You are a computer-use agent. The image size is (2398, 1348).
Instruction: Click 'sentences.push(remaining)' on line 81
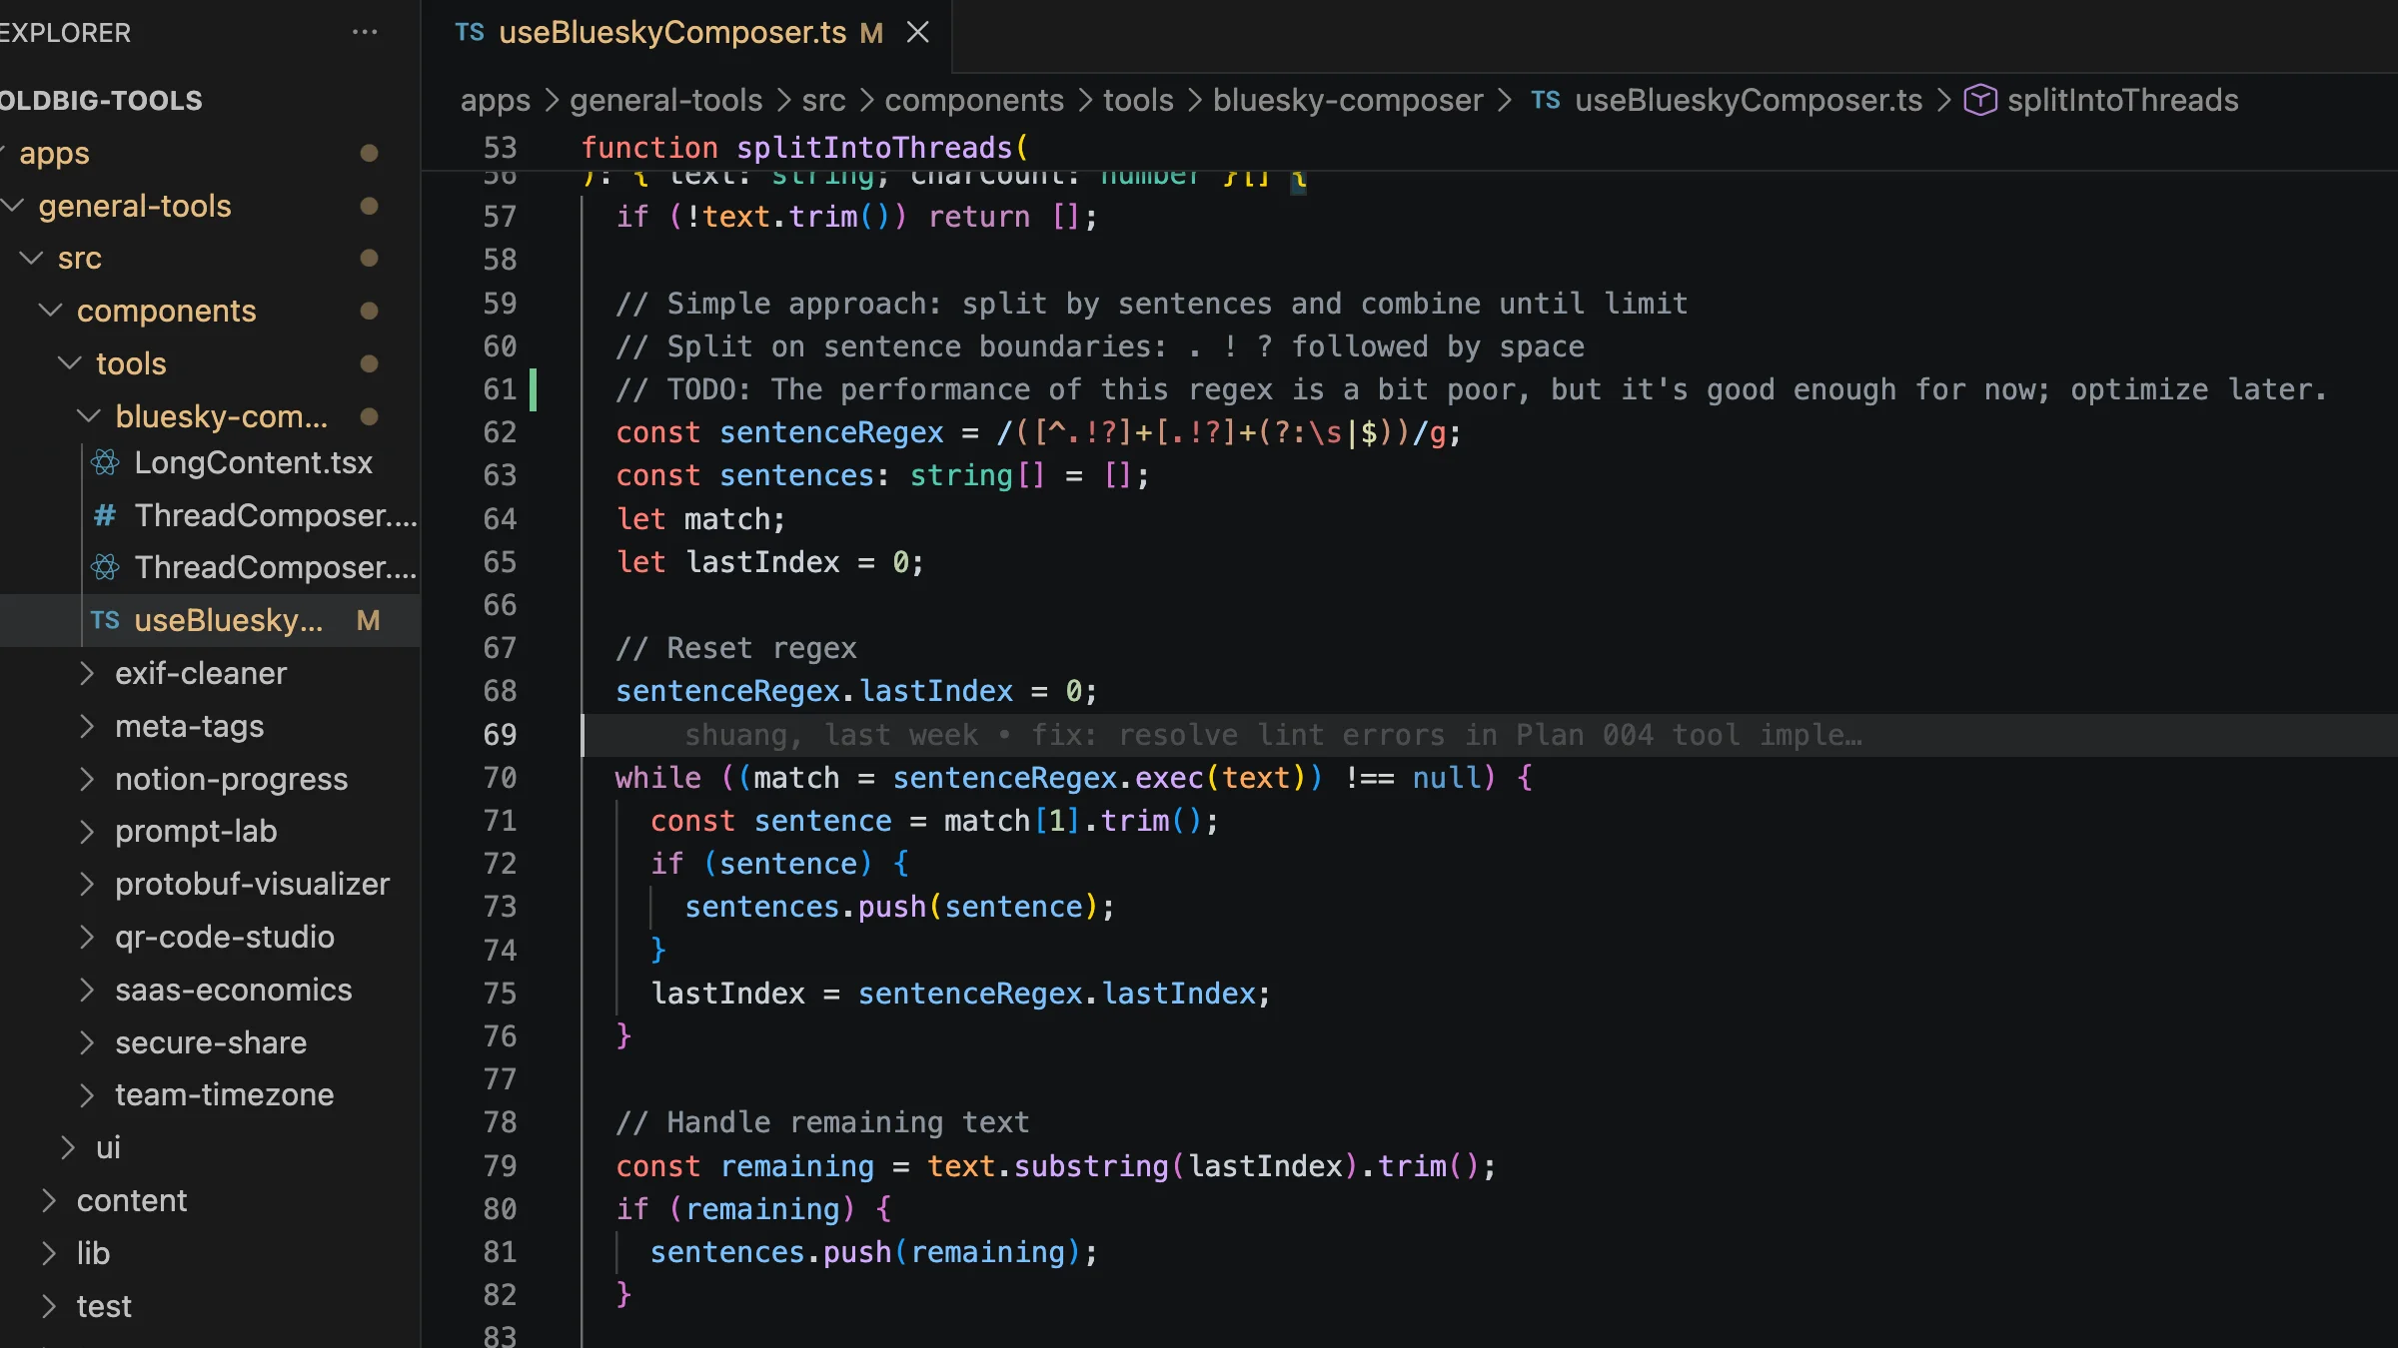pos(873,1252)
